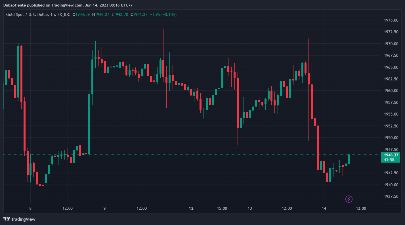Viewport: 405px width, 225px height.
Task: Click the 43:58 candle countdown timer
Action: click(x=389, y=160)
